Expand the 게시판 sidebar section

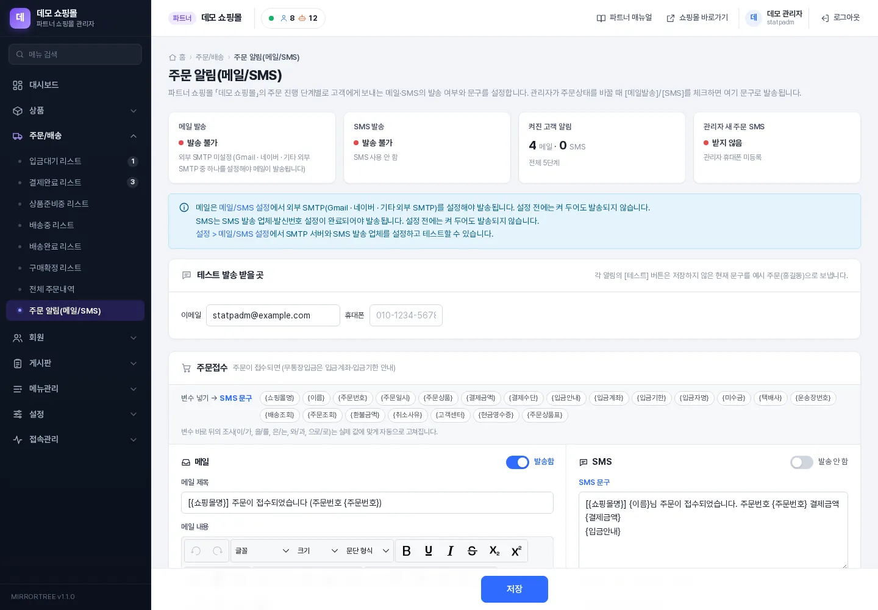[x=134, y=364]
